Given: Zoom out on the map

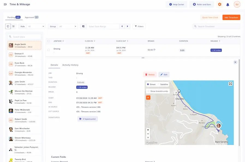Looking at the screenshot, I should pos(148,134).
